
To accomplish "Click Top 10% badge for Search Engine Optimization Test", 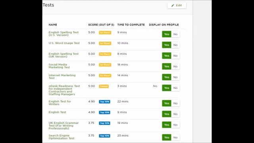I will point(105,136).
